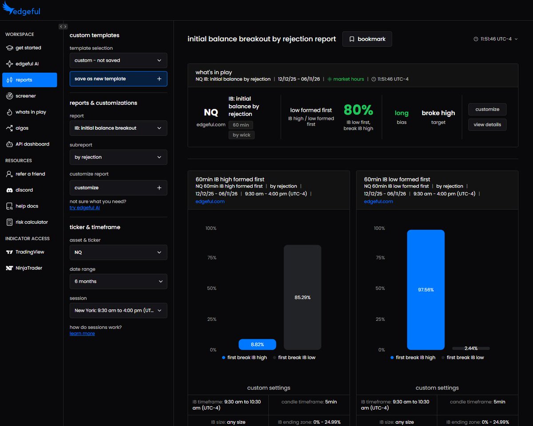The image size is (533, 426).
Task: Click the view details button
Action: [x=487, y=125]
